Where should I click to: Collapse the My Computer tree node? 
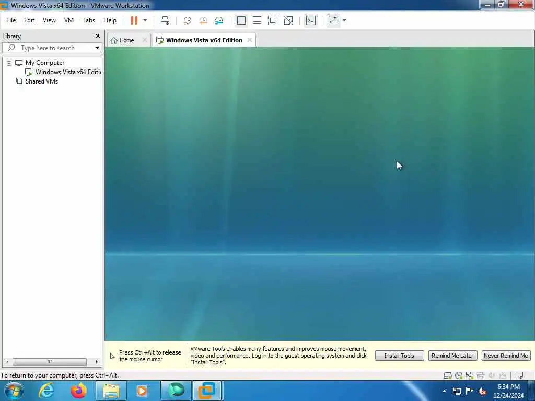[x=9, y=63]
